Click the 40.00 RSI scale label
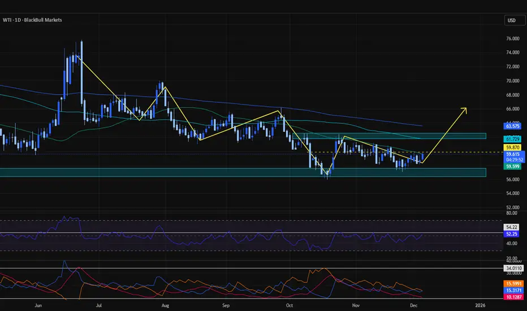 point(512,243)
